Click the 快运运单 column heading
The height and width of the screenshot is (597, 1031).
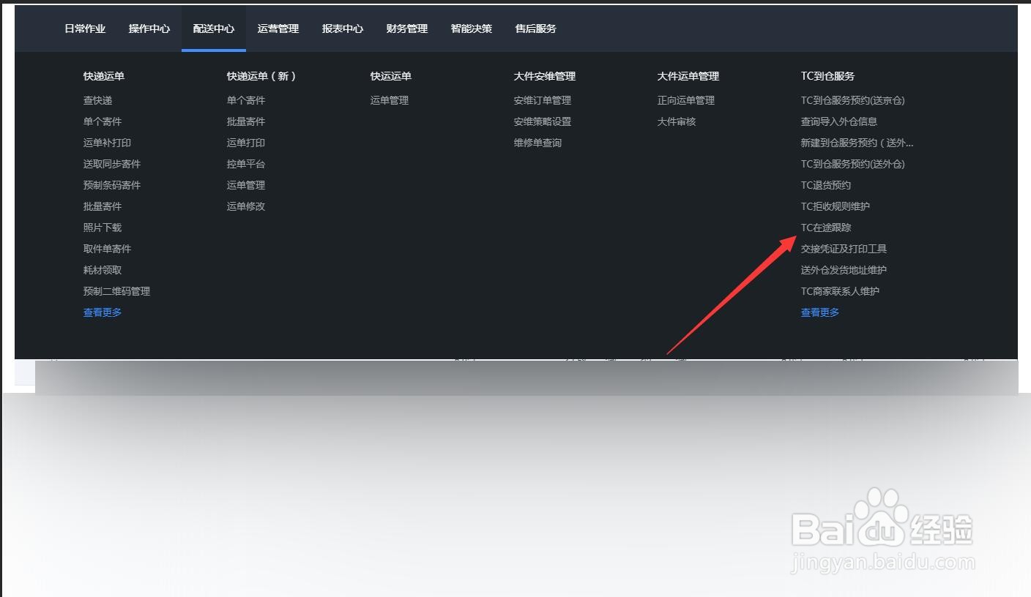(391, 76)
